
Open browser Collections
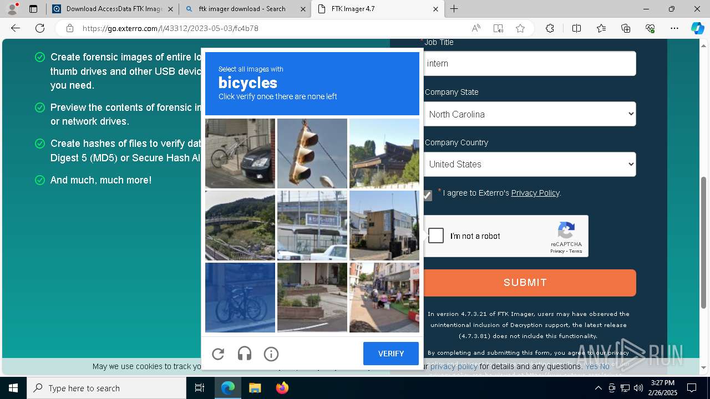tap(626, 28)
